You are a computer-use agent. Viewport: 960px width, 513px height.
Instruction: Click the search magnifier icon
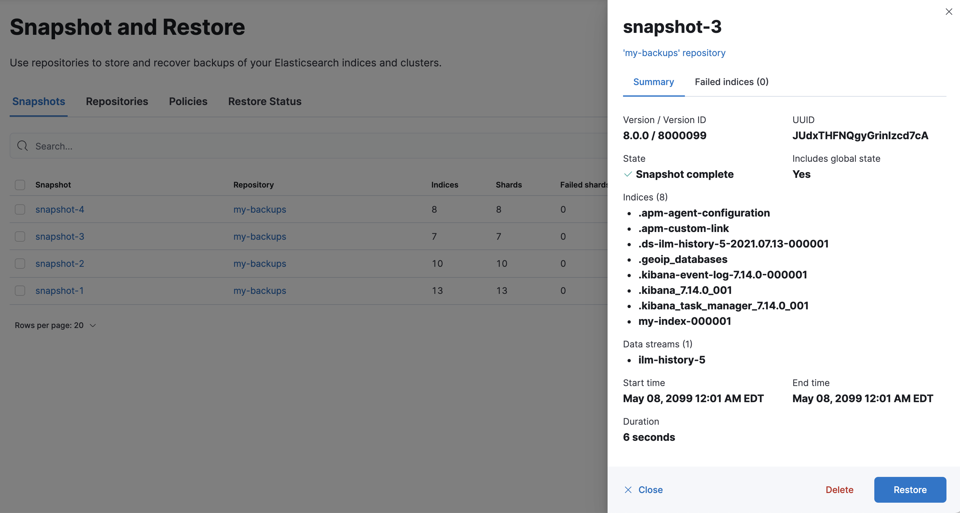click(22, 146)
